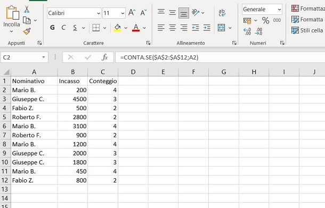Apply red font color A
The height and width of the screenshot is (208, 325).
coord(136,28)
